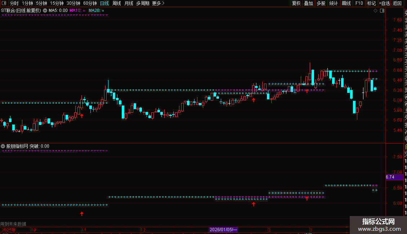Switch to 月线 monthly chart
407x234 pixels.
tap(129, 3)
